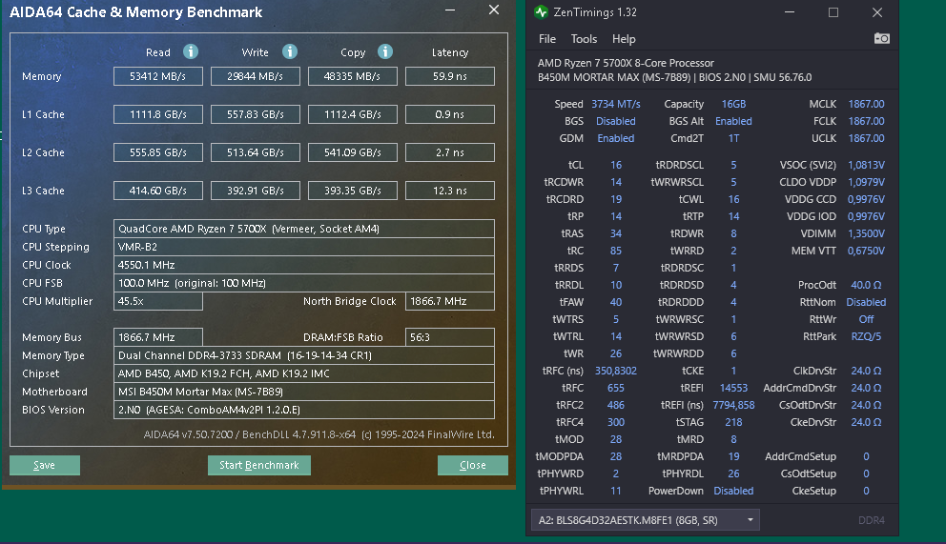Click the CPU Multiplier value 45.5x
The height and width of the screenshot is (544, 946).
point(158,301)
